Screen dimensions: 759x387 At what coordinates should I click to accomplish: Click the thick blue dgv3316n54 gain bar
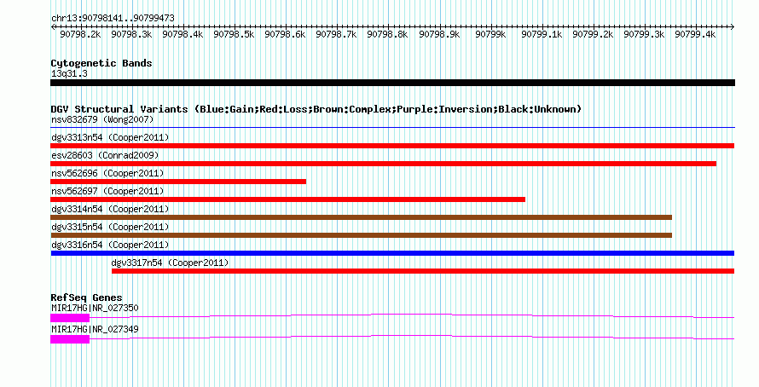[392, 253]
